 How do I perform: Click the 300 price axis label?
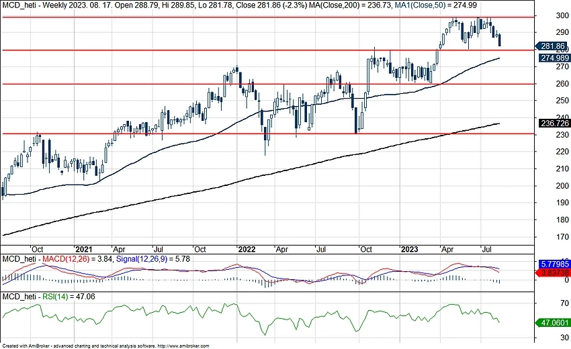tap(562, 15)
